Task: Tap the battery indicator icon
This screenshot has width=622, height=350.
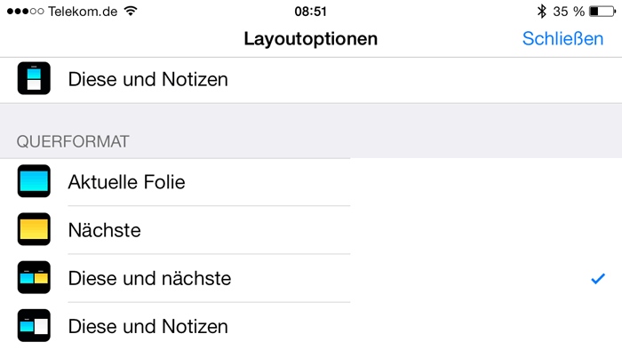Action: click(x=602, y=11)
